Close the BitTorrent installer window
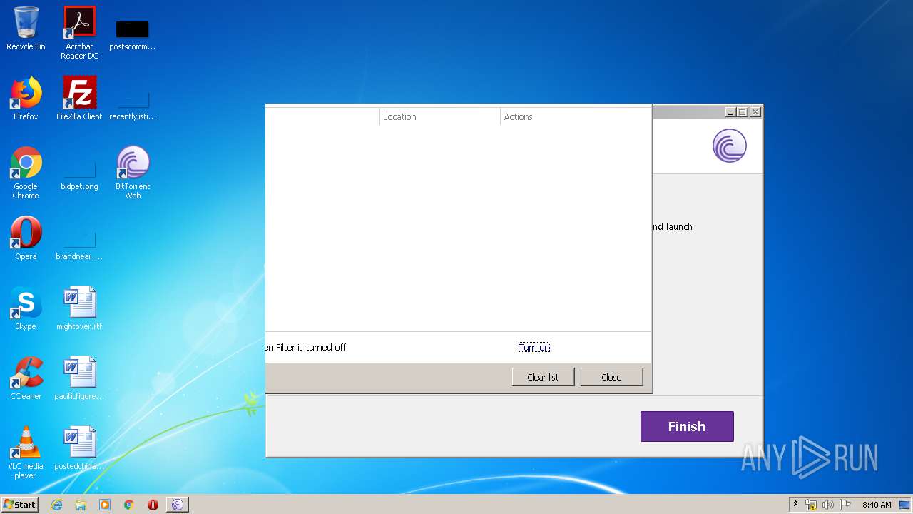Screen dimensions: 913x514 [755, 112]
